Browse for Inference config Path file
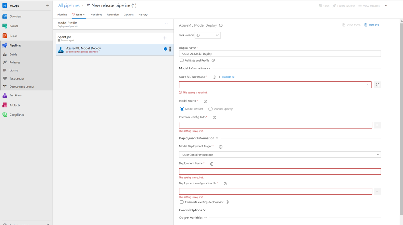 [x=377, y=125]
